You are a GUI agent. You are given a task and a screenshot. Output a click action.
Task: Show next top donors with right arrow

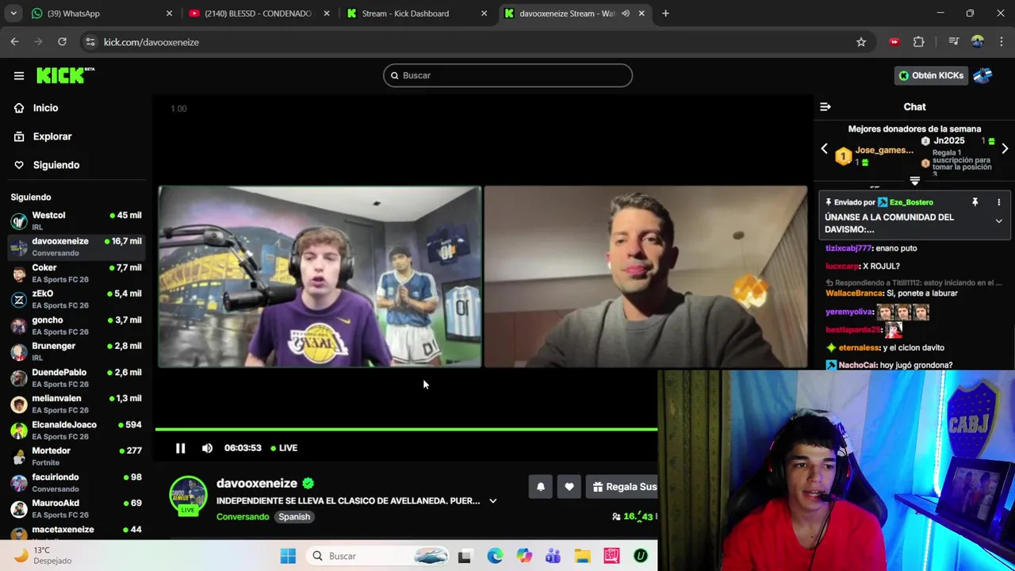point(1005,148)
